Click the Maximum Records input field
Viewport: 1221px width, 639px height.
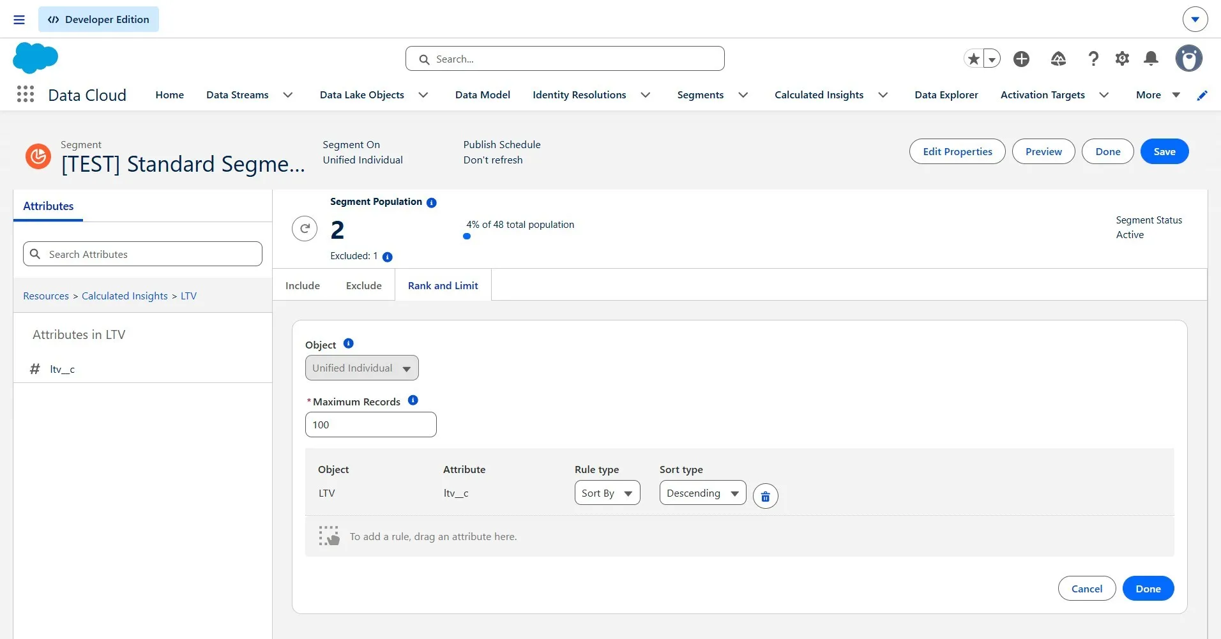(x=371, y=425)
